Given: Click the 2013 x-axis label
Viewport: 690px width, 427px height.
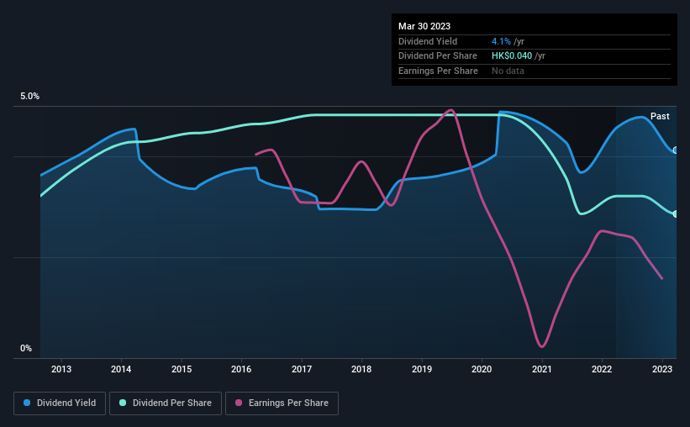Looking at the screenshot, I should point(61,369).
